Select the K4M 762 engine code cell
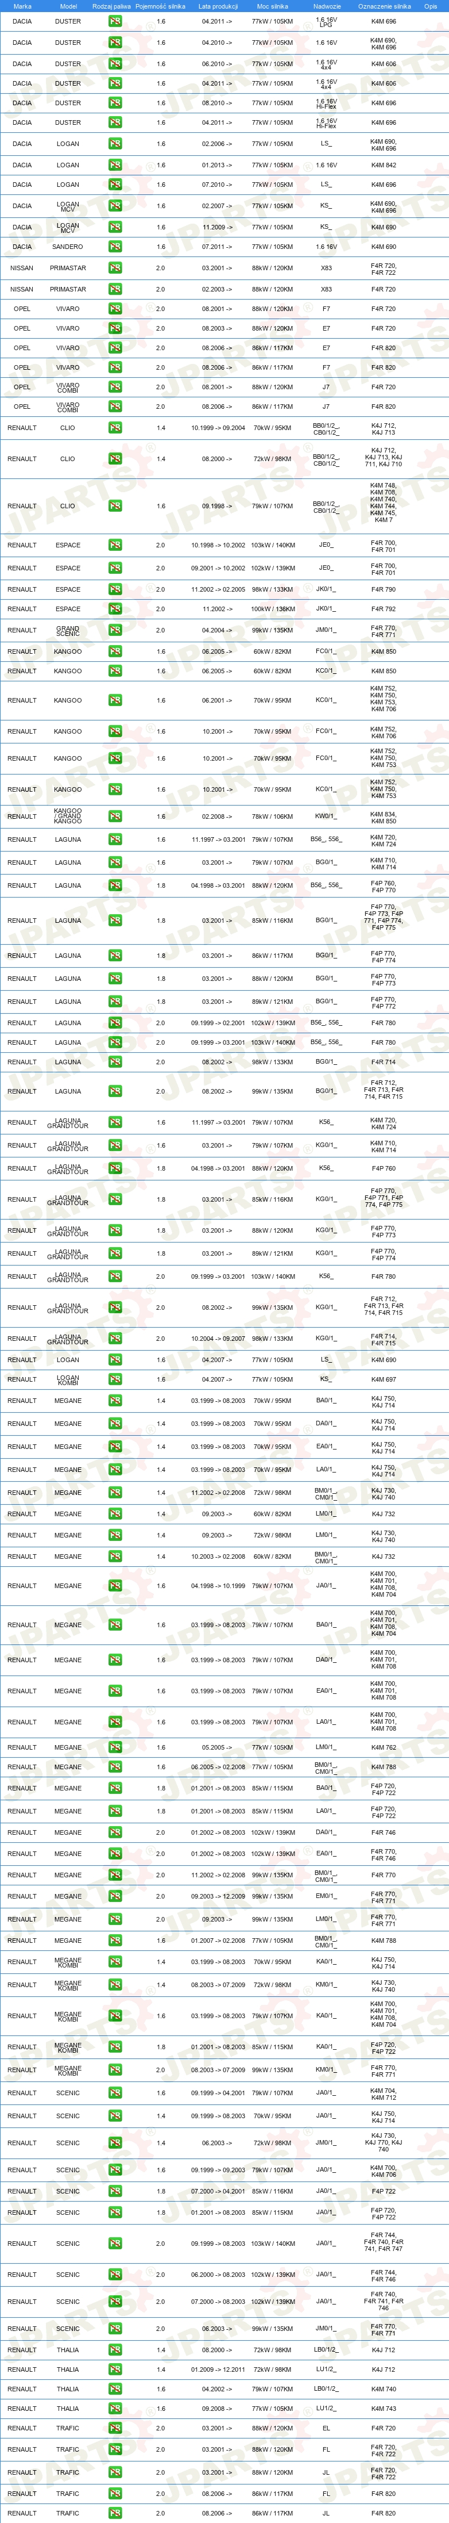Screen dimensions: 449x2523 pos(384,1747)
